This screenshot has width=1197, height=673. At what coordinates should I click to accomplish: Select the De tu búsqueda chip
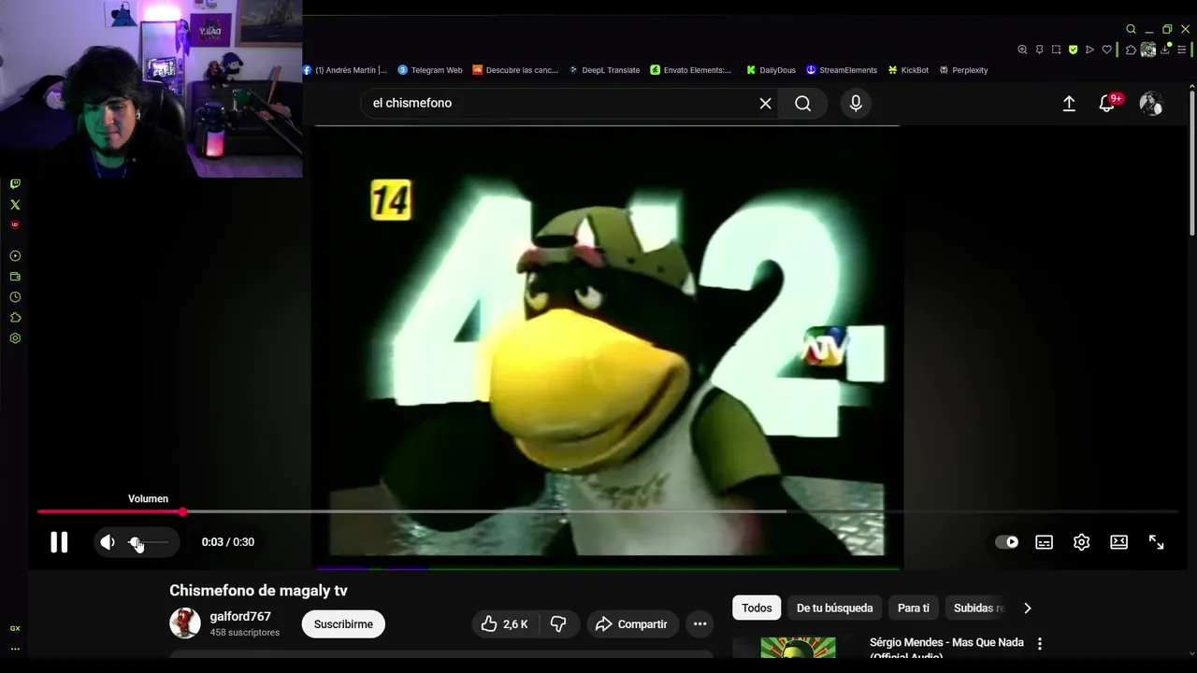[834, 608]
